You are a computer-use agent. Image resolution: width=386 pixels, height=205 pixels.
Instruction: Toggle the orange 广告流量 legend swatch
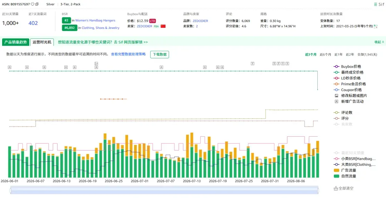337,170
